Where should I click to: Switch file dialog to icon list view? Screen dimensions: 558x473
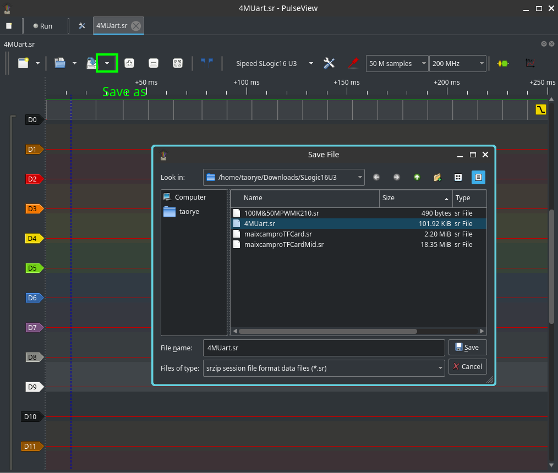coord(457,177)
